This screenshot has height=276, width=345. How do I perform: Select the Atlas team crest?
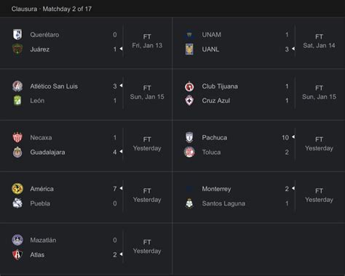coord(17,255)
